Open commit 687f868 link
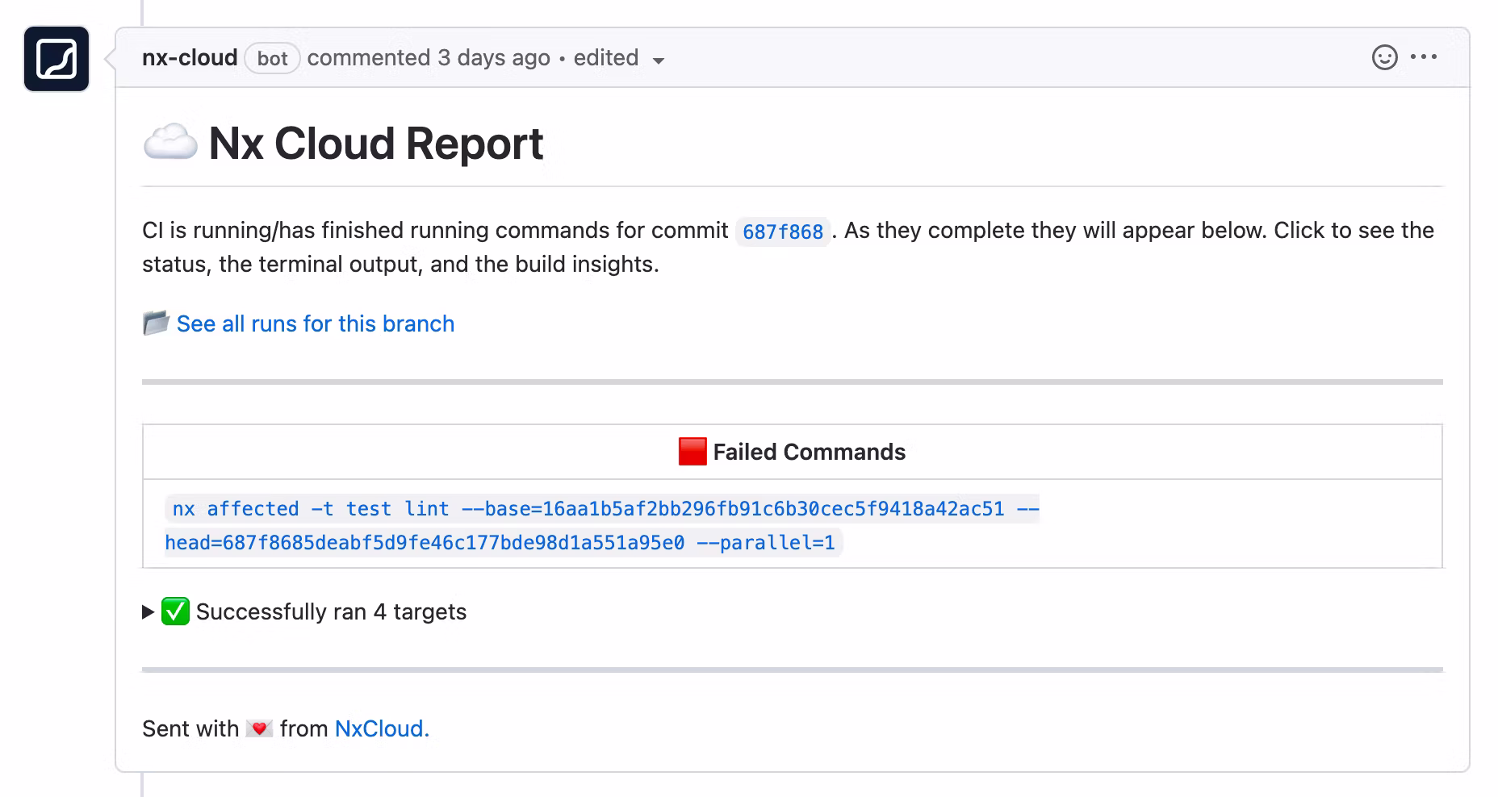 [x=782, y=232]
